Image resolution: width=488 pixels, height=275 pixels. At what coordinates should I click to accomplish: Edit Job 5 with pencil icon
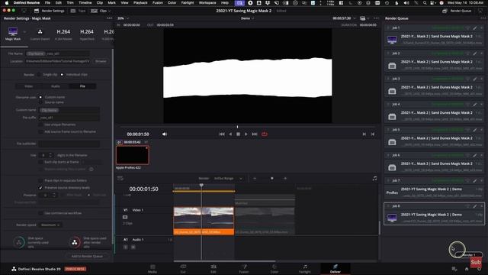click(x=475, y=130)
